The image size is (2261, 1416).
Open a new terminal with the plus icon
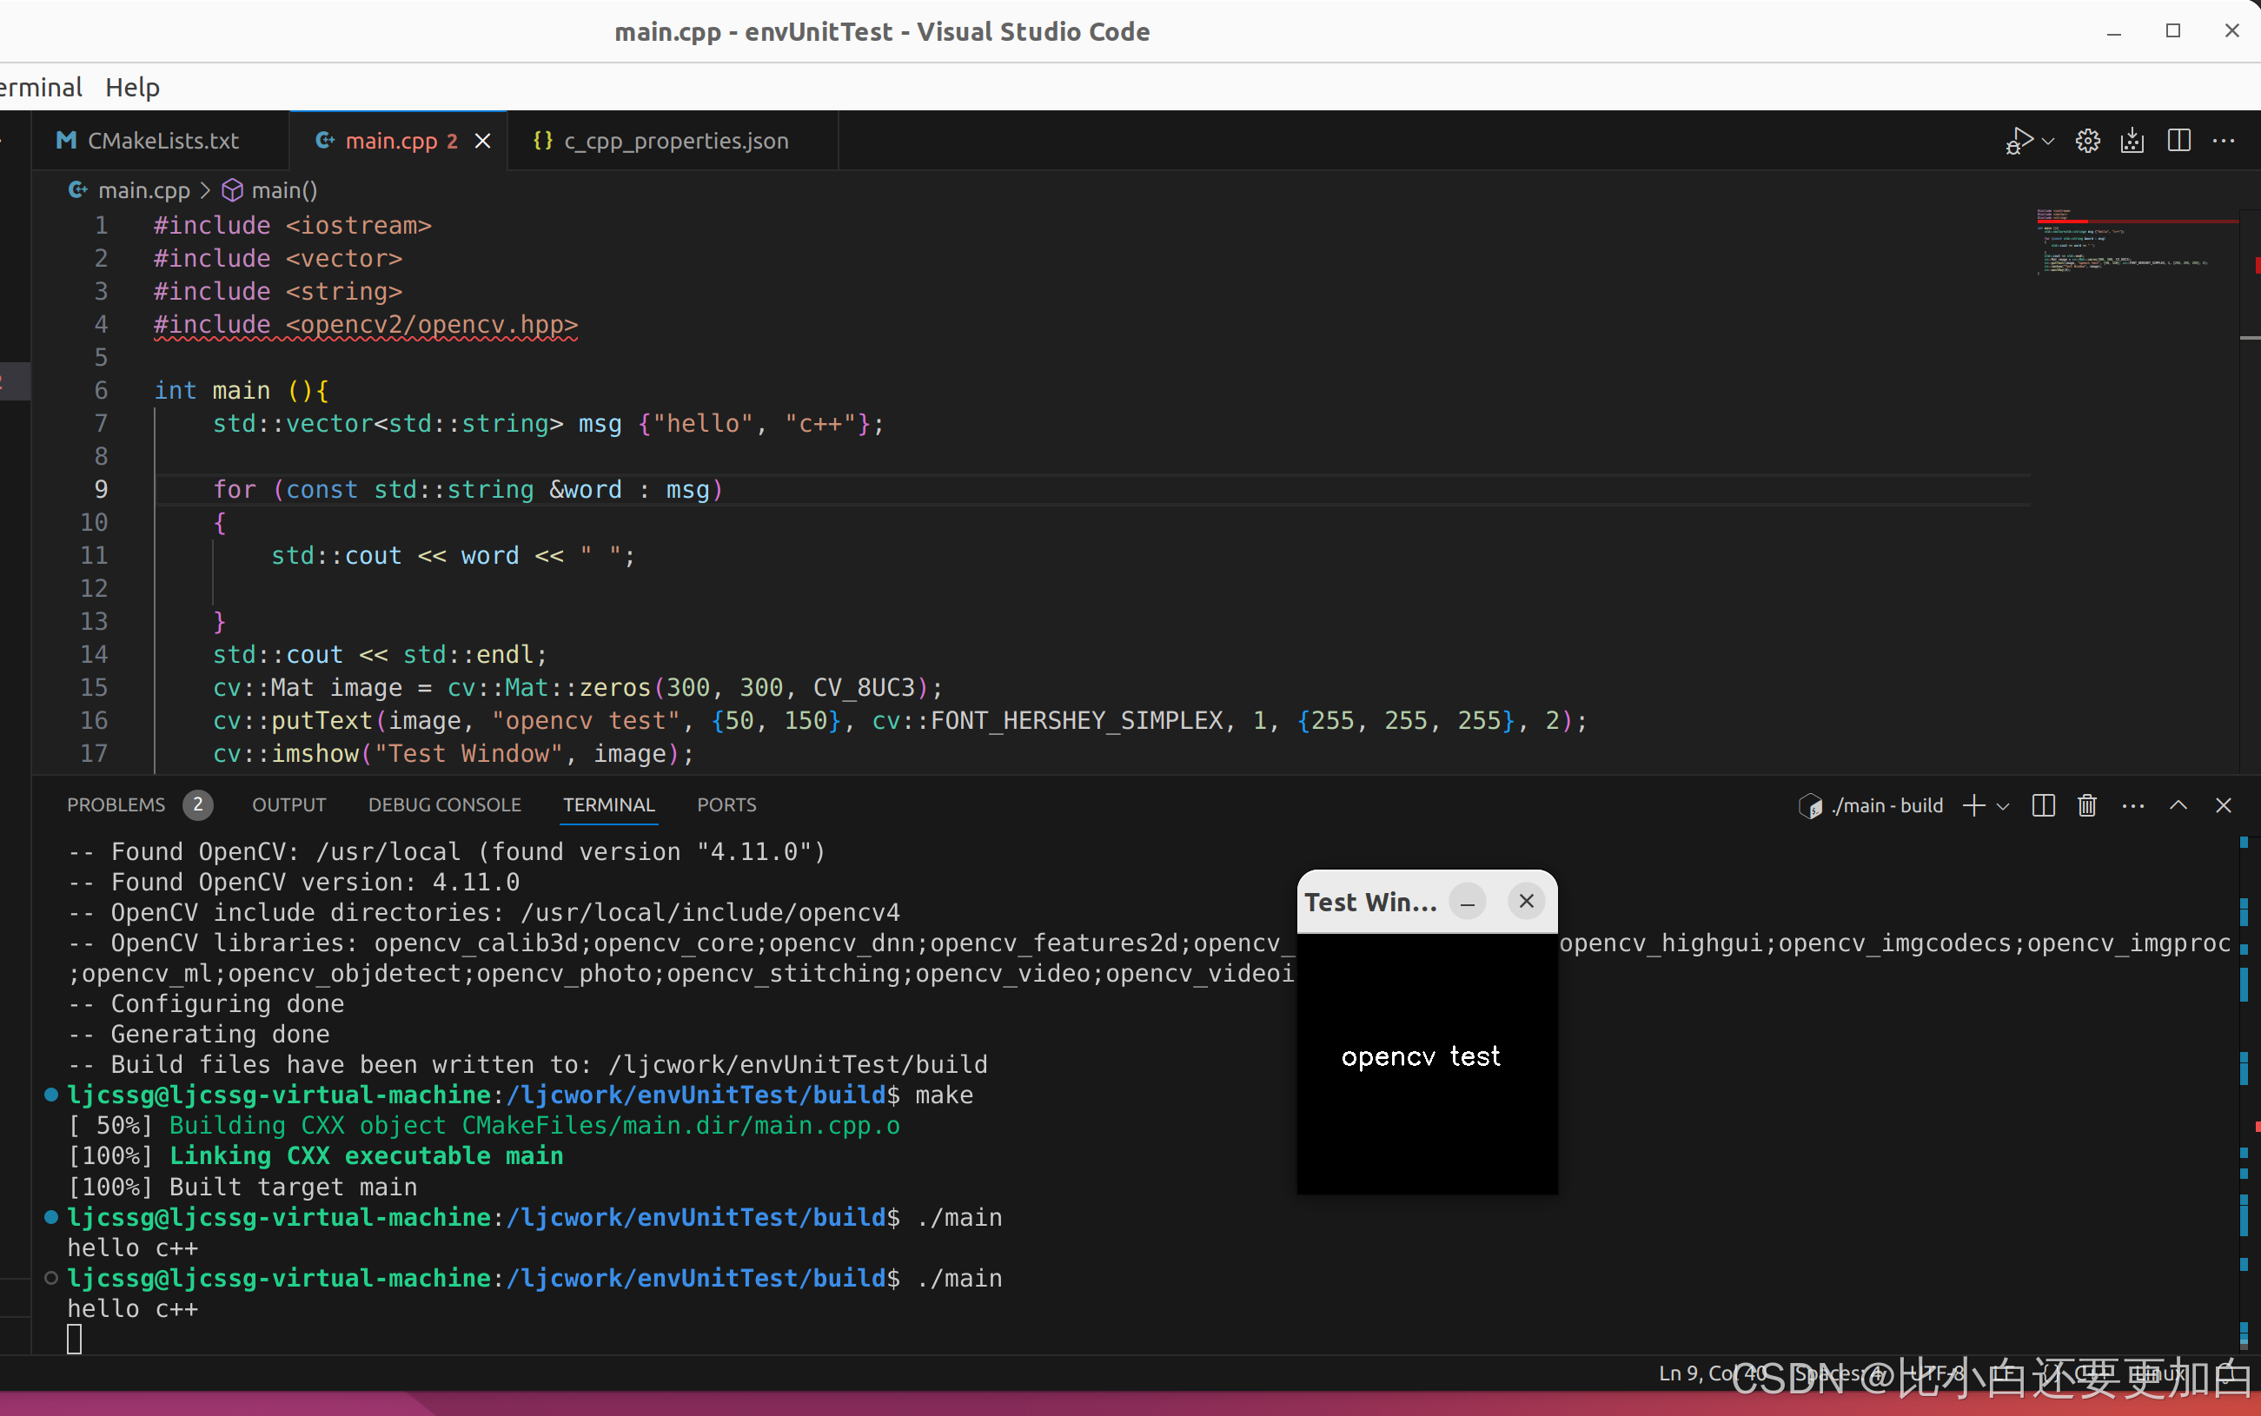coord(1973,805)
